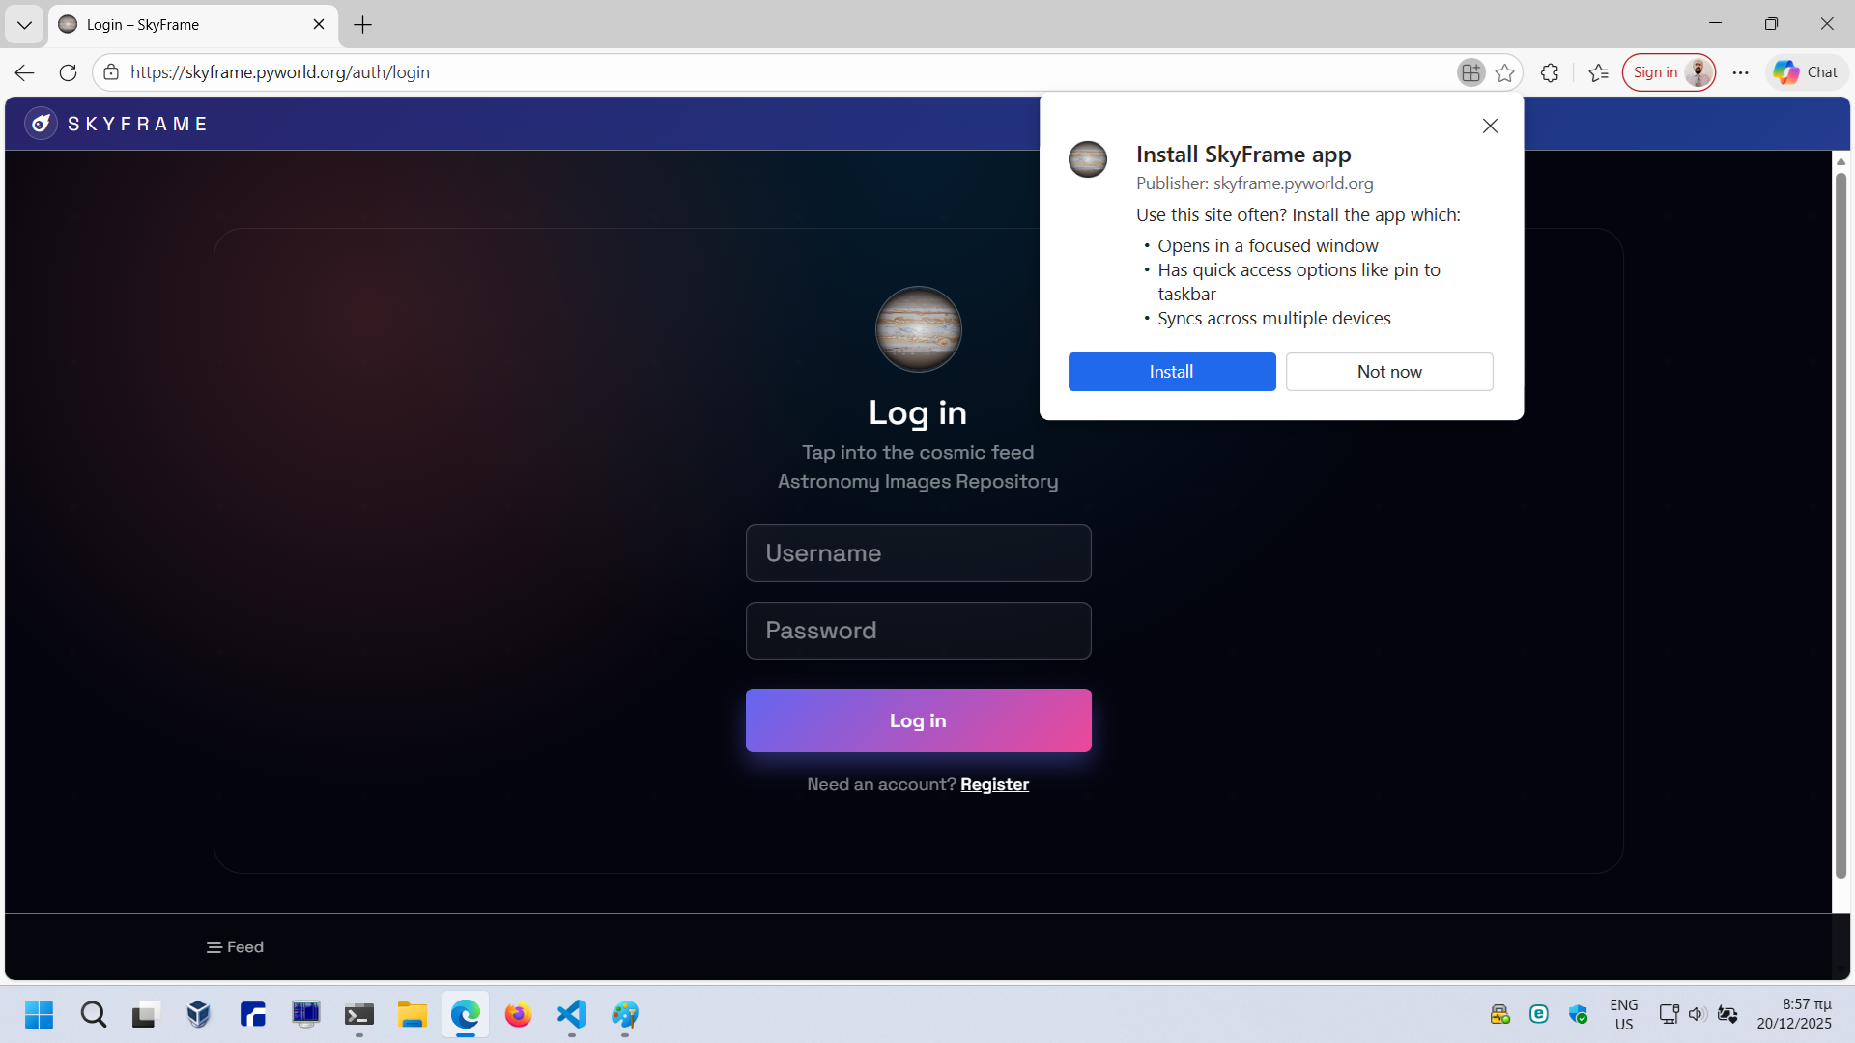Click the SkyFrame app icon in install dialog
1855x1043 pixels.
(x=1088, y=159)
